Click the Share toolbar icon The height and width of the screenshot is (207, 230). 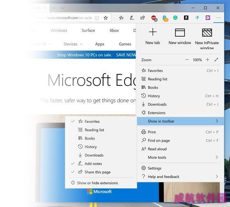(143, 18)
